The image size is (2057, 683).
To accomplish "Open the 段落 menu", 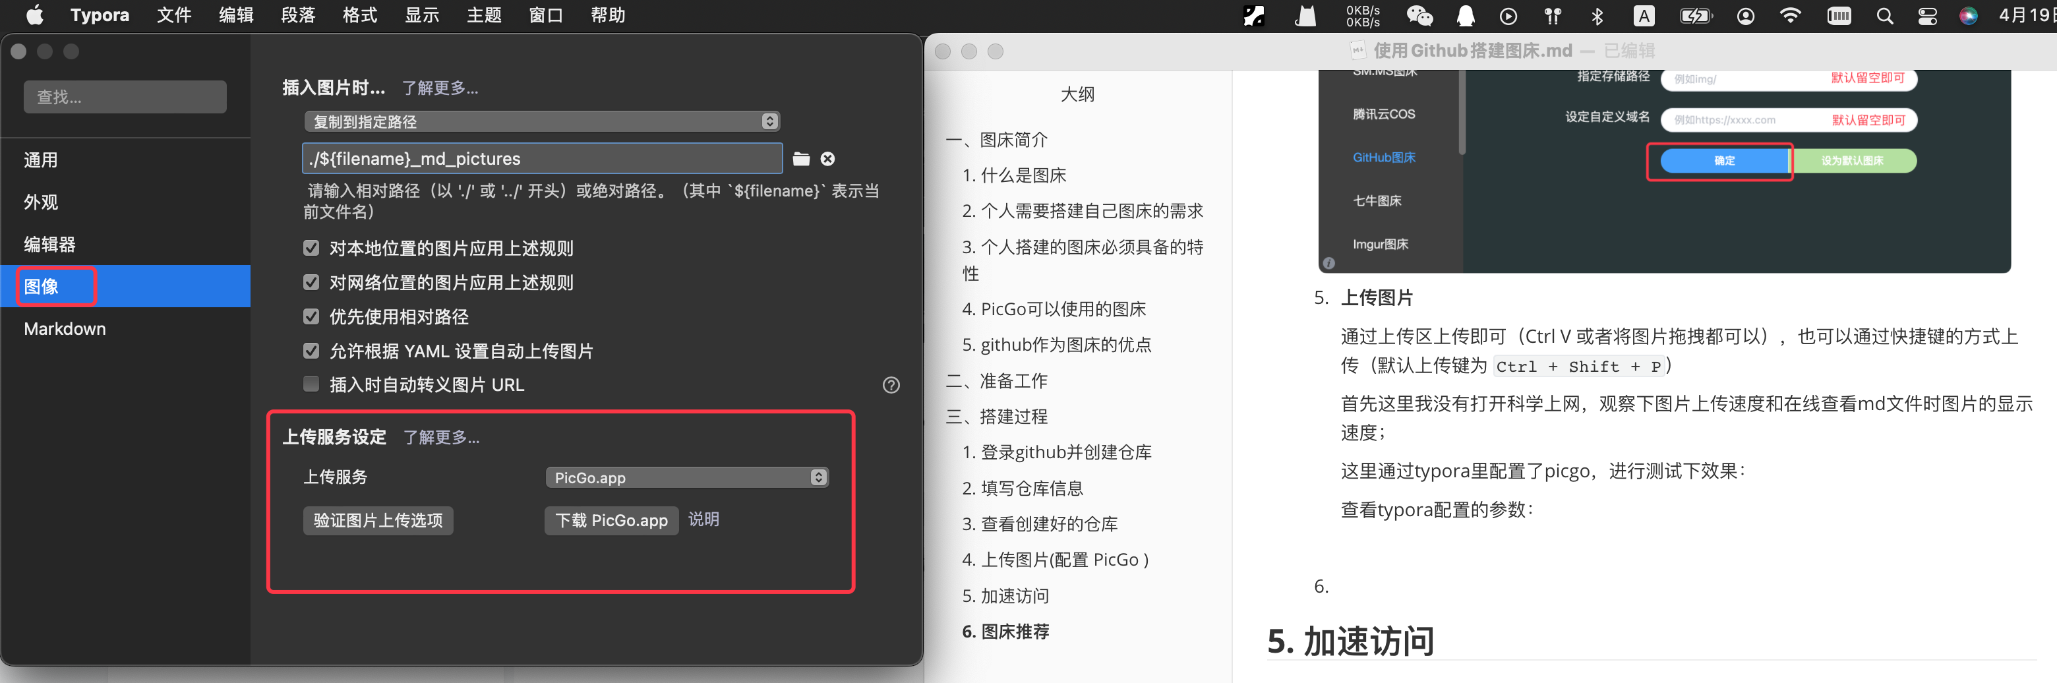I will pyautogui.click(x=298, y=15).
